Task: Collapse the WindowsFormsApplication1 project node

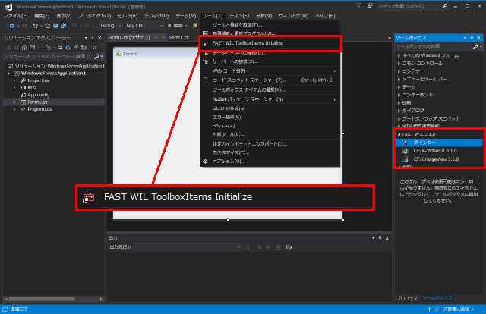Action: [x=8, y=74]
